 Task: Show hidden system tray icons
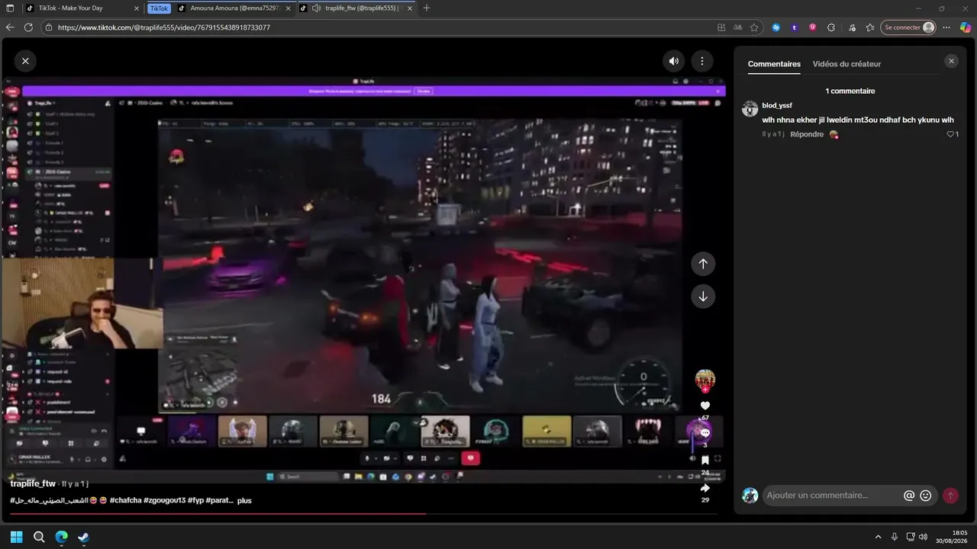(x=878, y=537)
